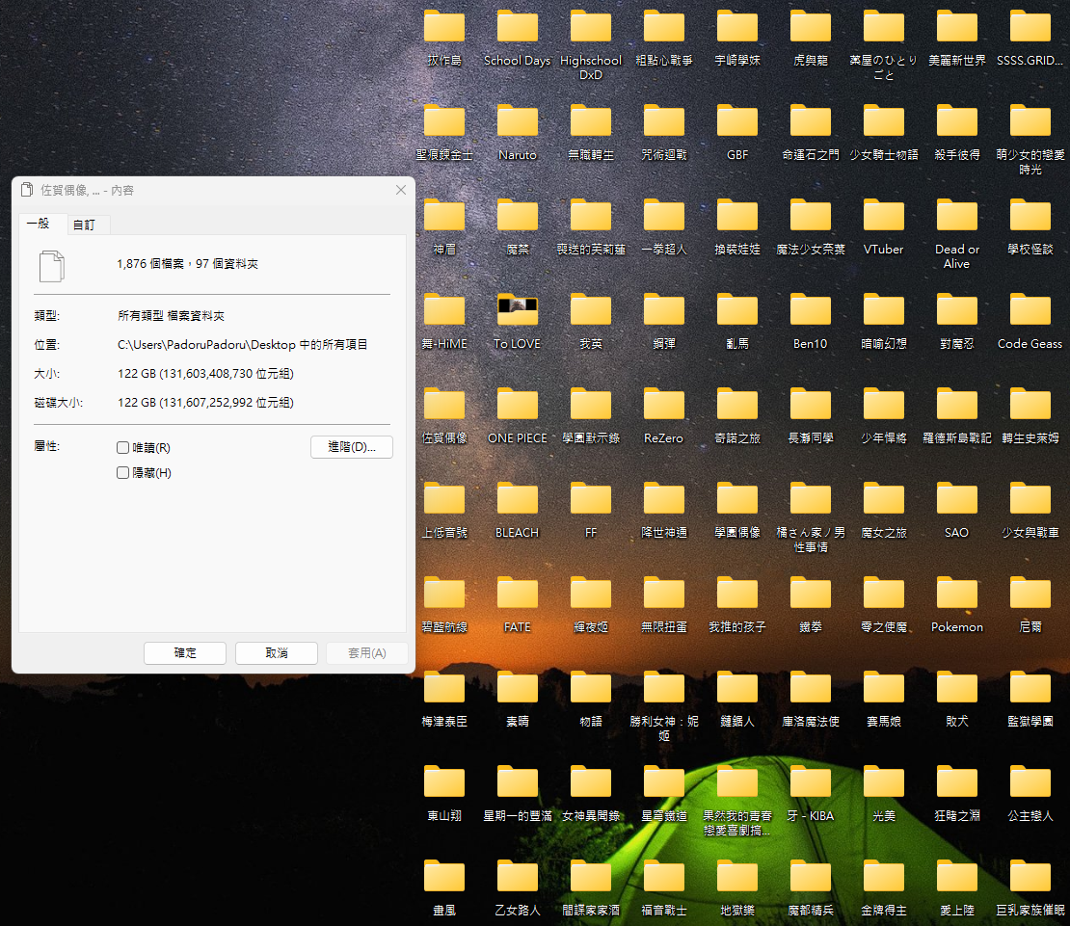Select the ONE PIECE folder

tap(517, 406)
